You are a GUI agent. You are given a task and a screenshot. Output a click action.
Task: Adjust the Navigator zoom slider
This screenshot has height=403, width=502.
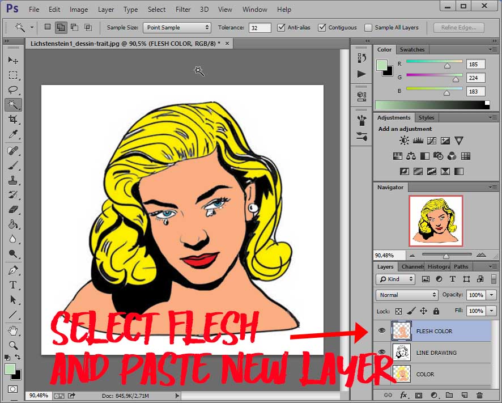point(446,256)
